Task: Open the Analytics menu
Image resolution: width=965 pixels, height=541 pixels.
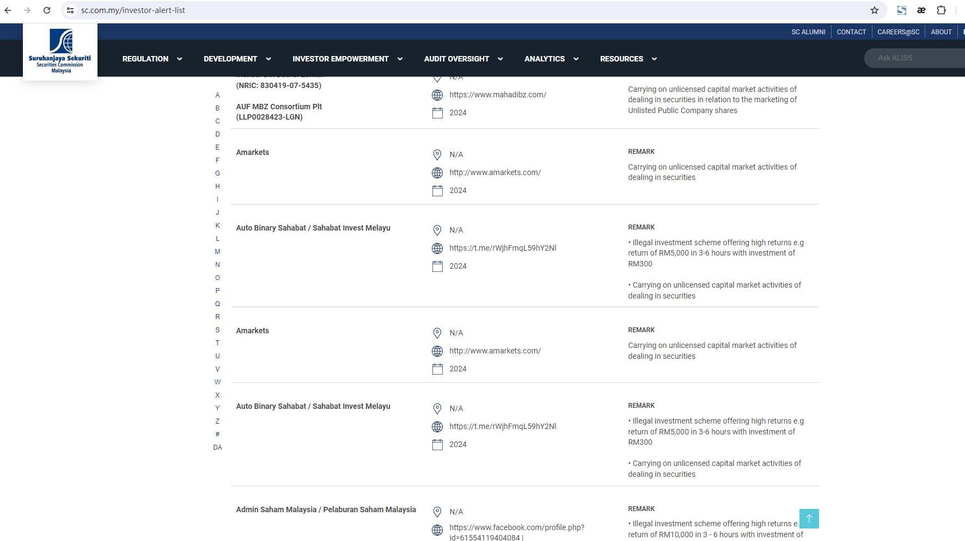Action: coord(551,59)
